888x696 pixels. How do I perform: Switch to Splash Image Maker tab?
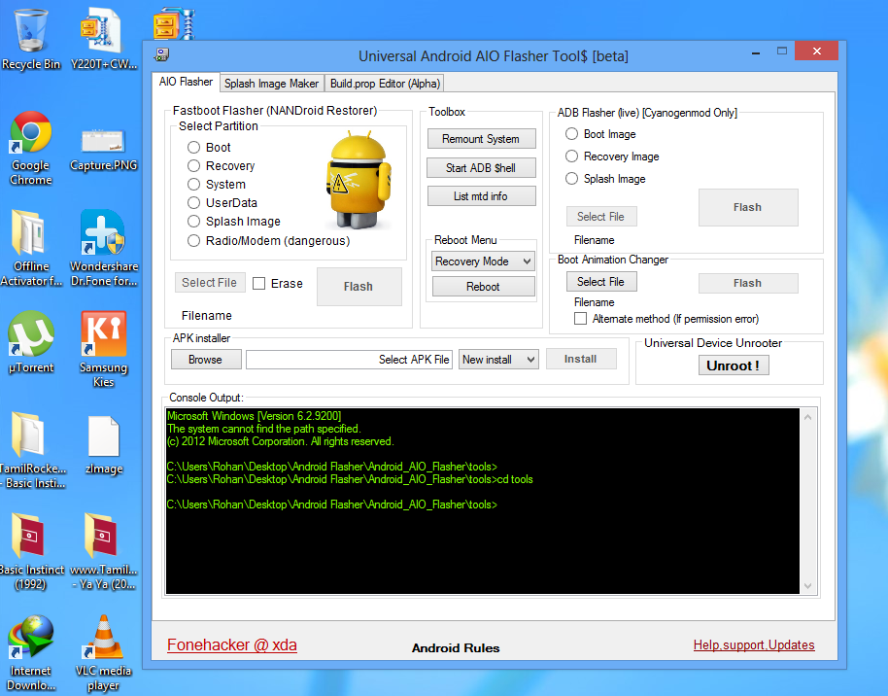tap(271, 84)
